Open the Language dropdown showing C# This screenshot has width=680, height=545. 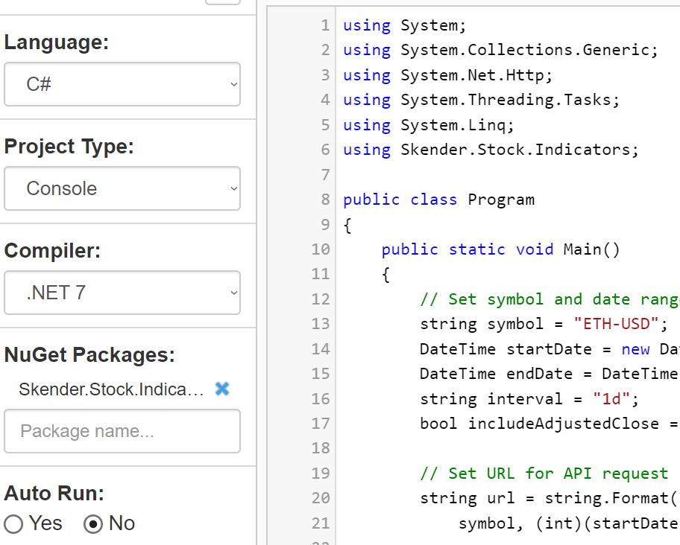click(x=122, y=84)
